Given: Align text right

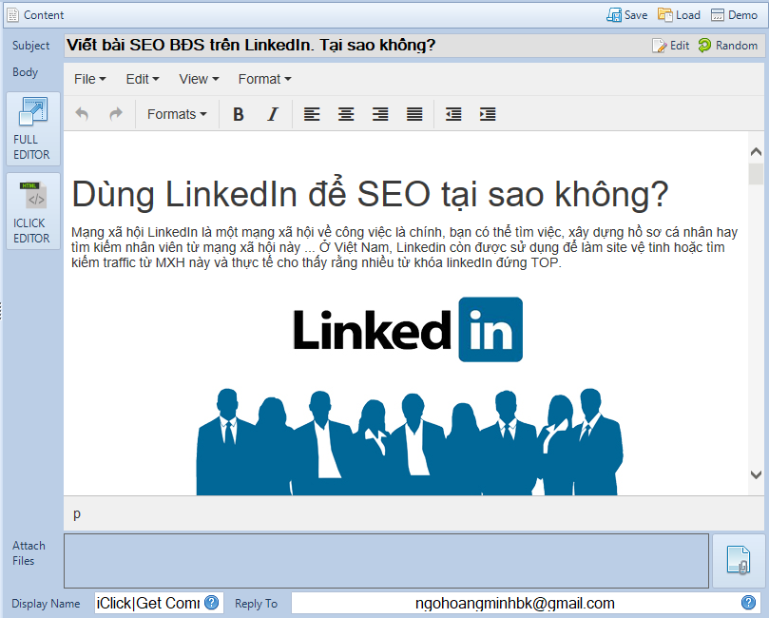Looking at the screenshot, I should (380, 114).
